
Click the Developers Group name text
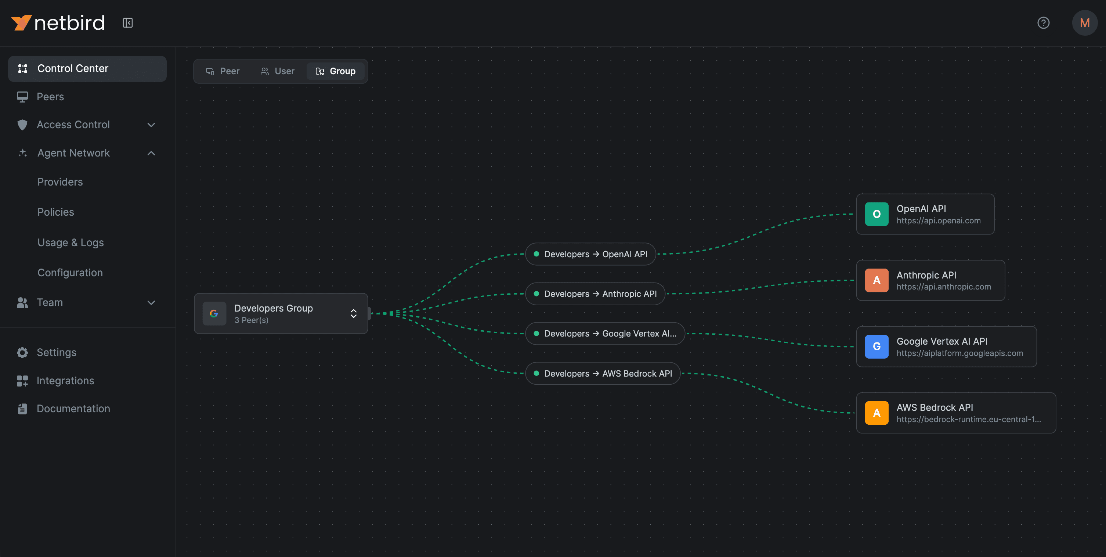coord(274,308)
